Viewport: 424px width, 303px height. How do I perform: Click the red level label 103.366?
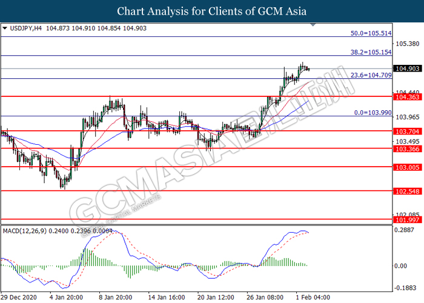click(x=407, y=149)
